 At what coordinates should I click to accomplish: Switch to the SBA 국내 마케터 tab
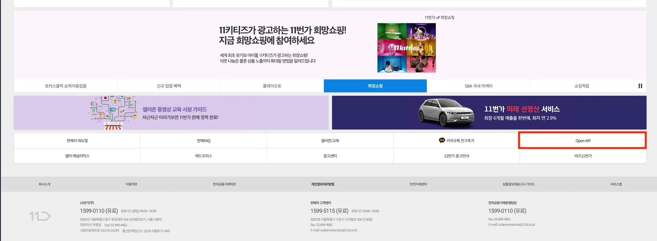(478, 86)
